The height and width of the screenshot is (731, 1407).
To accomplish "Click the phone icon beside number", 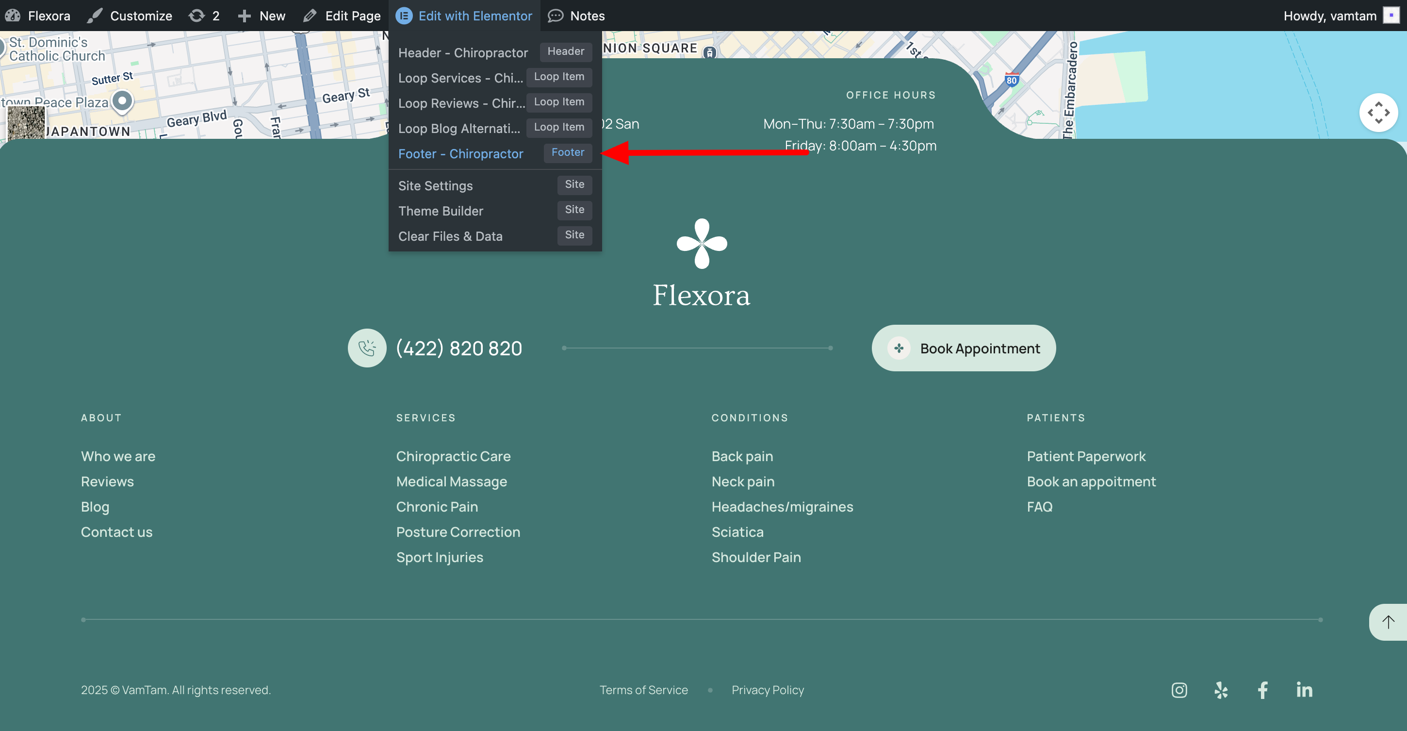I will [x=367, y=348].
